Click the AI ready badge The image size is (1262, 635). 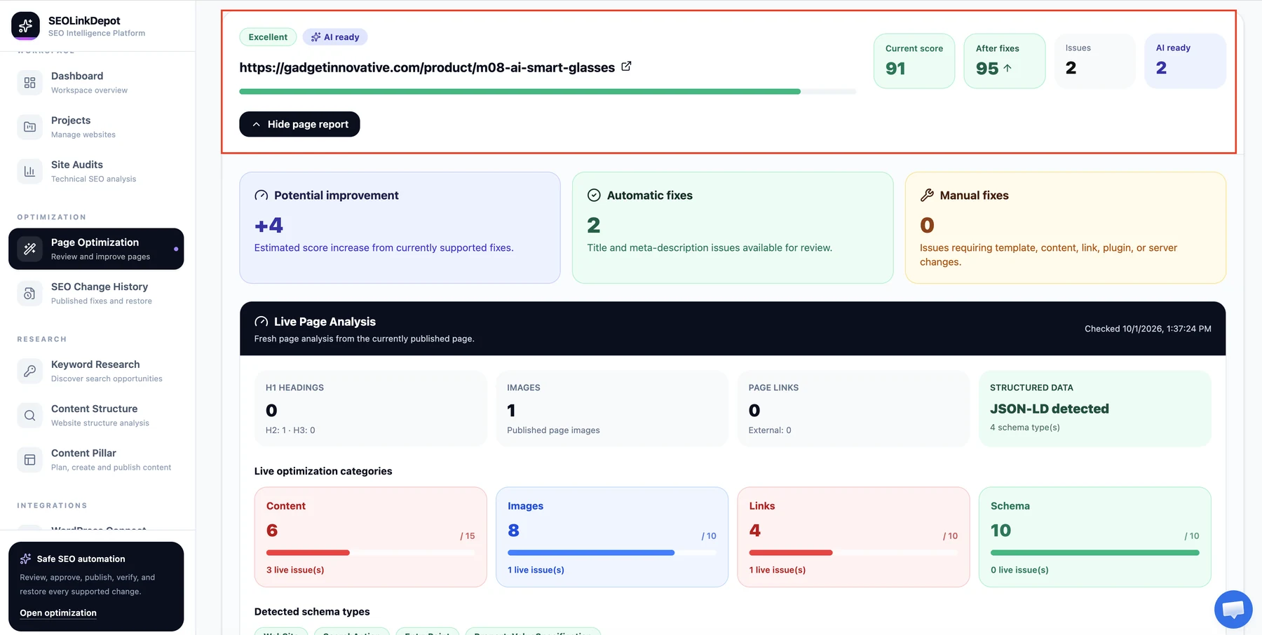click(335, 37)
